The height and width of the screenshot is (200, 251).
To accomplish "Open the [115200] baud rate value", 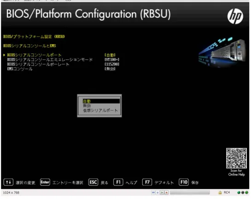I will [x=112, y=65].
